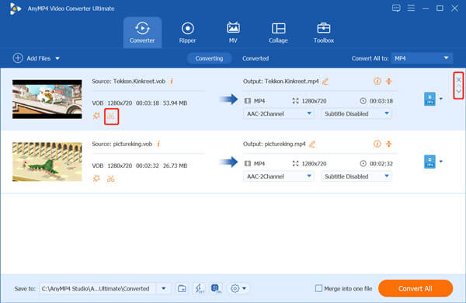The image size is (466, 303).
Task: Toggle the lightning acceleration icon
Action: click(199, 288)
